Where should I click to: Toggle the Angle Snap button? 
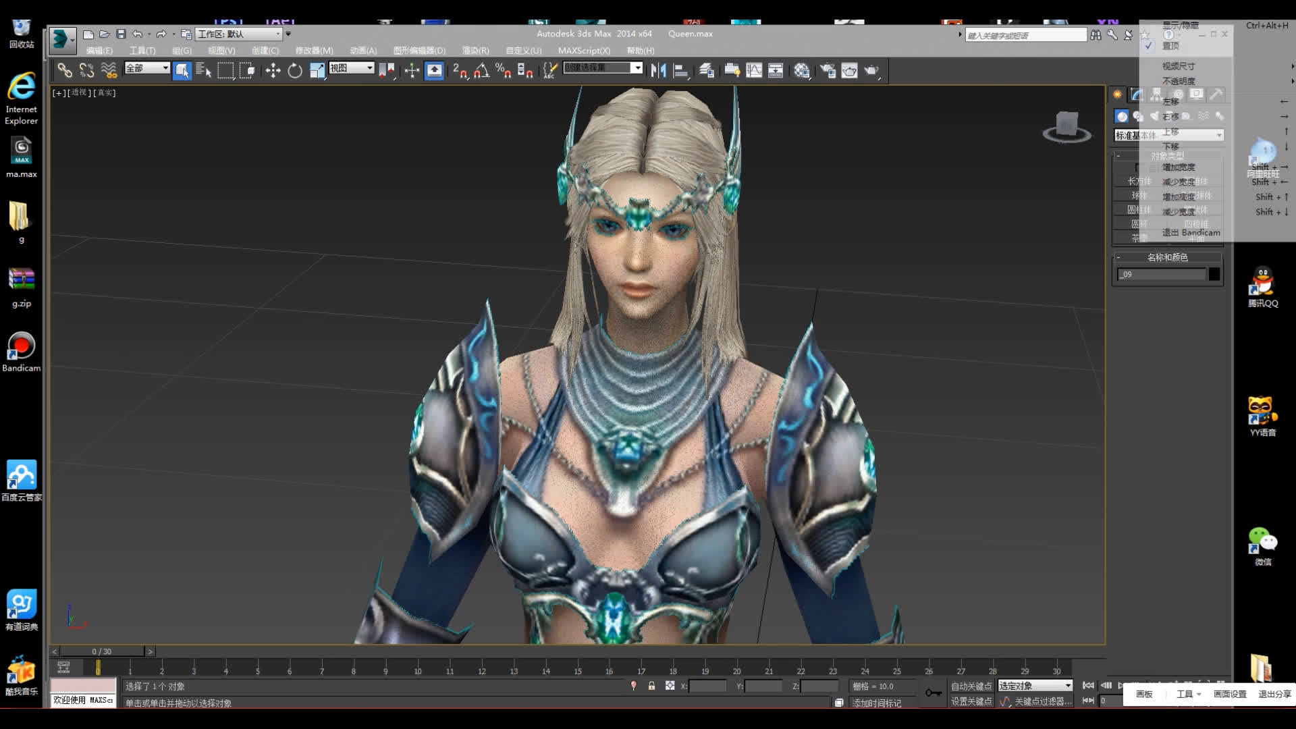click(x=481, y=70)
